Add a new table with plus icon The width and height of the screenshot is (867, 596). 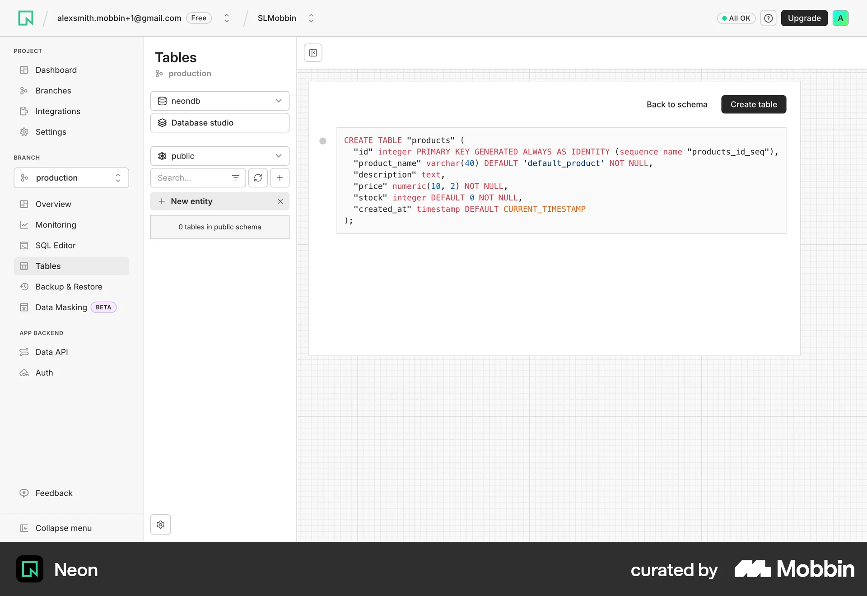pos(280,178)
